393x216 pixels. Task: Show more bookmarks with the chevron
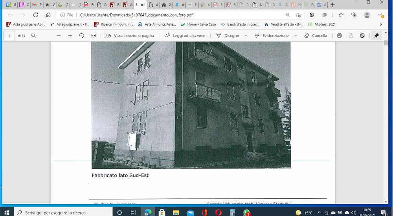coord(381,24)
